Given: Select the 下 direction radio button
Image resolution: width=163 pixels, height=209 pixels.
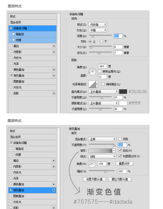Looking at the screenshot, I should [101, 42].
